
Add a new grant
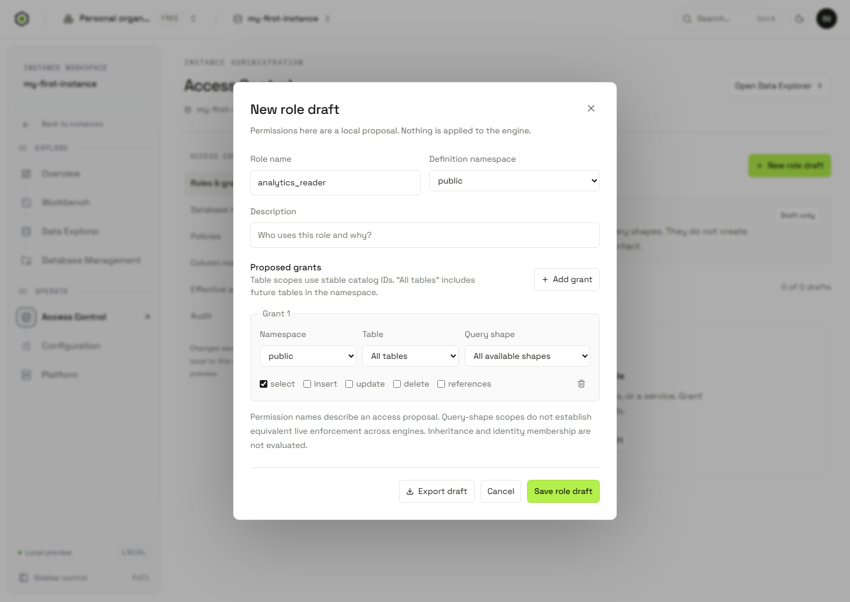[567, 280]
